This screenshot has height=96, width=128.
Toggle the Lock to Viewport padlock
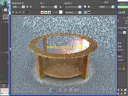[x=60, y=7]
